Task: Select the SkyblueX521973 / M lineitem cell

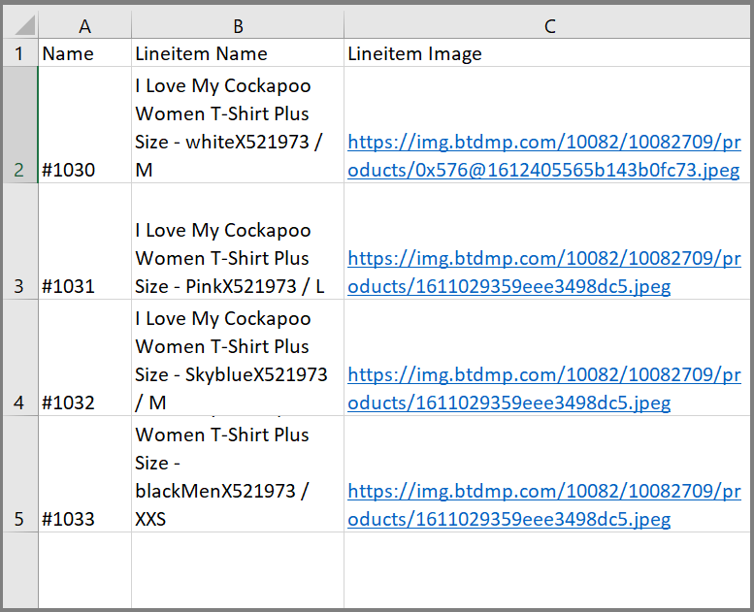Action: [238, 359]
